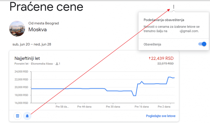Select the Moskva destination title
210x123 pixels.
point(37,29)
